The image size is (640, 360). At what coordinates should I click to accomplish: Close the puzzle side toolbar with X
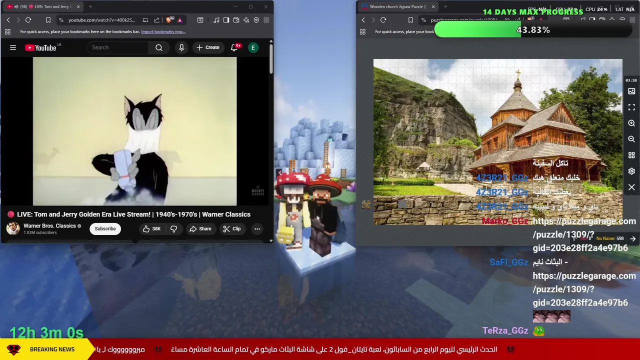[631, 187]
